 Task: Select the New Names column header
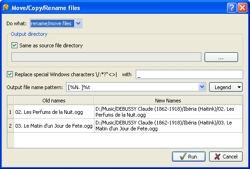pyautogui.click(x=168, y=101)
